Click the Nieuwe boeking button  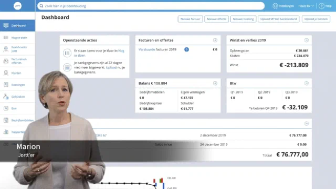243,19
